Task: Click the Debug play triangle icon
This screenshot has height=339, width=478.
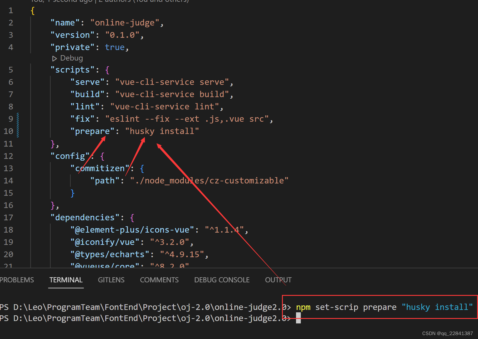Action: [54, 58]
